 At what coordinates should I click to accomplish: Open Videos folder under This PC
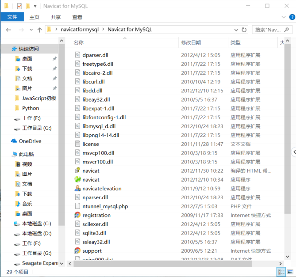[23, 164]
